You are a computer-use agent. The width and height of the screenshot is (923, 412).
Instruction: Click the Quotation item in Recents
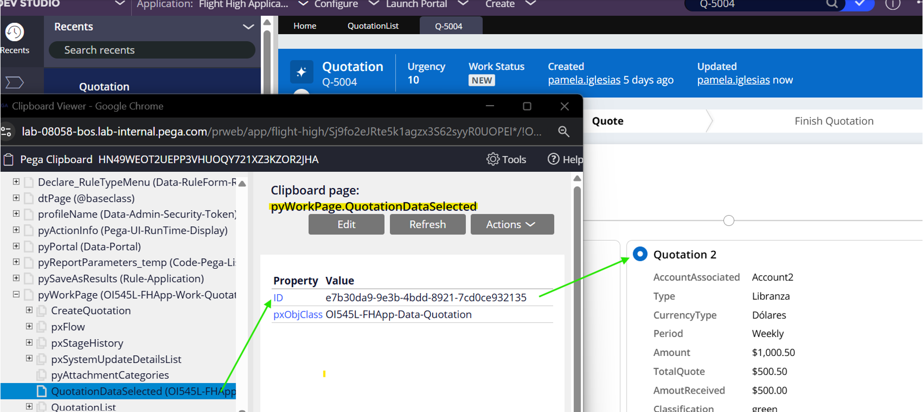click(104, 87)
